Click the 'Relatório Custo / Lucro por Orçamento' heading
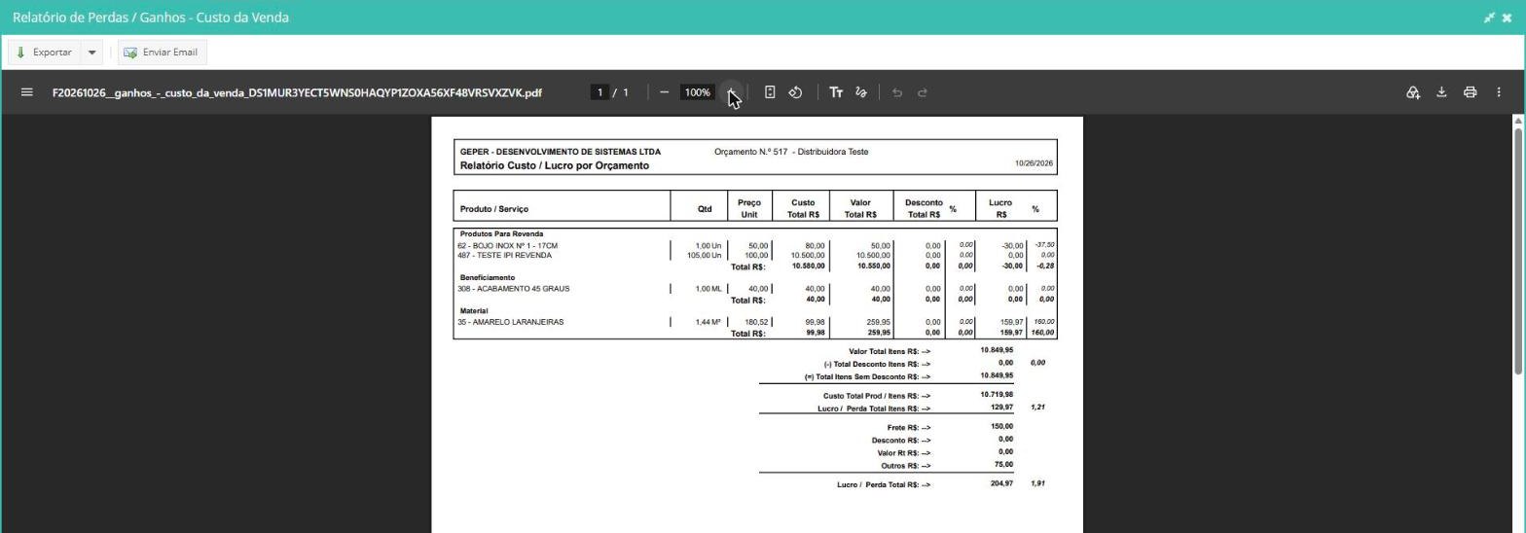 [555, 165]
